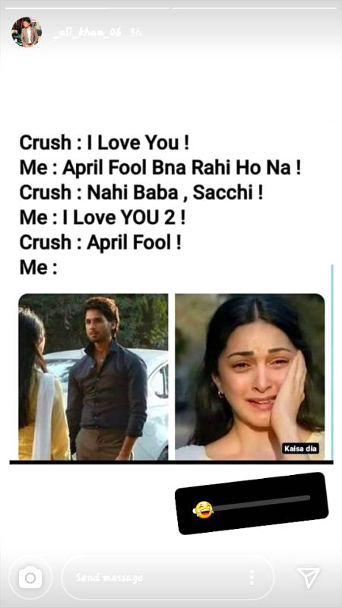Open the story poster's profile picture
Viewport: 342px width, 608px height.
pyautogui.click(x=27, y=33)
